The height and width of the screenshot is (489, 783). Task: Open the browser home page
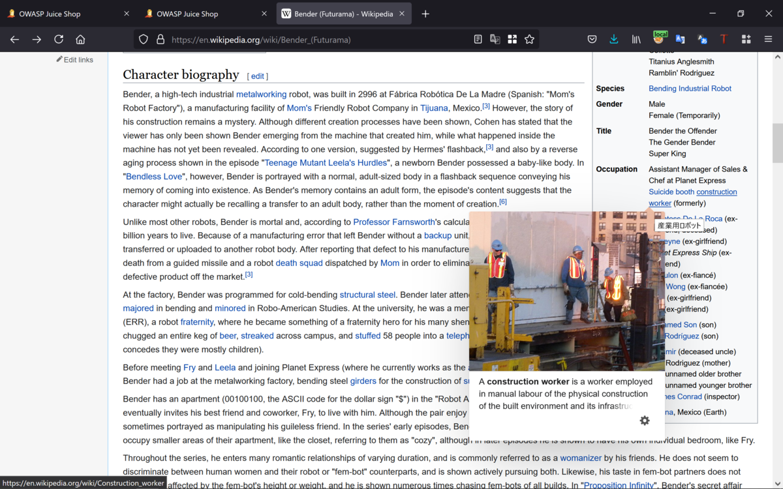point(80,39)
